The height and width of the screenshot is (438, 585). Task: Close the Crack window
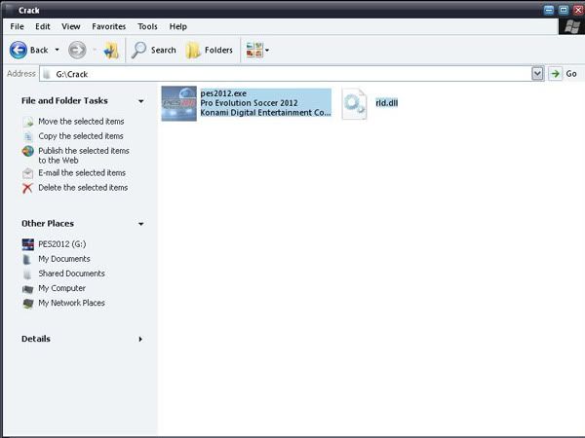(x=578, y=10)
